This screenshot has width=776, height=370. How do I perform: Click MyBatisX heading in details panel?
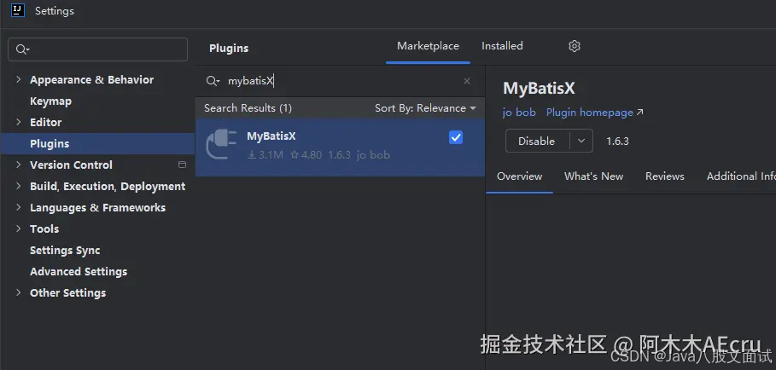(539, 89)
